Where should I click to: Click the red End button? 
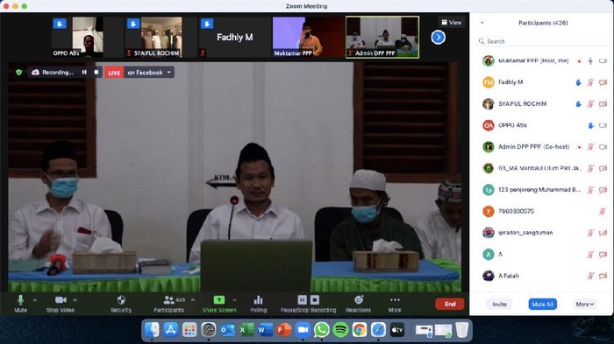point(450,304)
